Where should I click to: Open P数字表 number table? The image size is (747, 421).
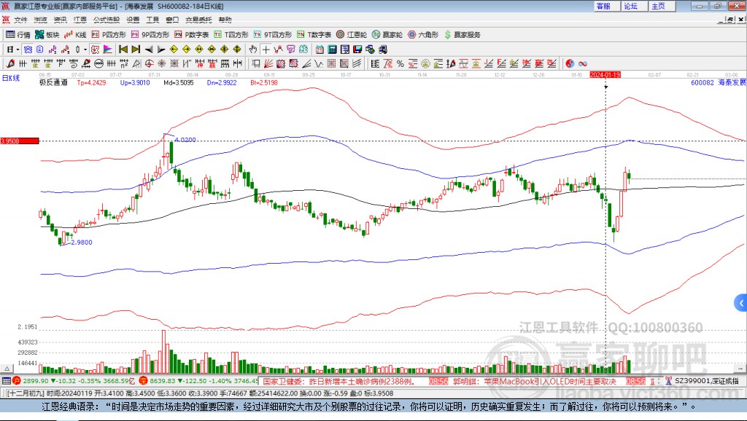192,35
